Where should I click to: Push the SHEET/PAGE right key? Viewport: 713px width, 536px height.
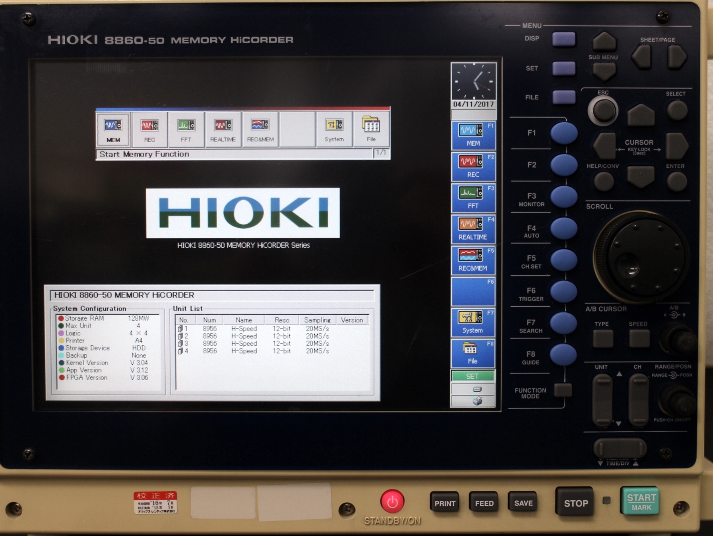676,56
